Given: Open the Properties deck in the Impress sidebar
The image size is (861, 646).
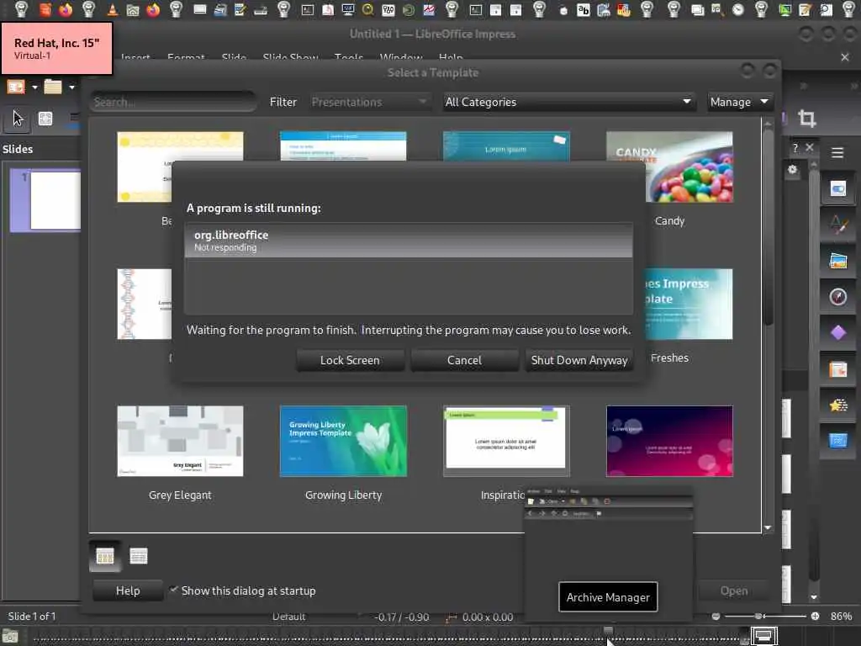Looking at the screenshot, I should pyautogui.click(x=838, y=189).
